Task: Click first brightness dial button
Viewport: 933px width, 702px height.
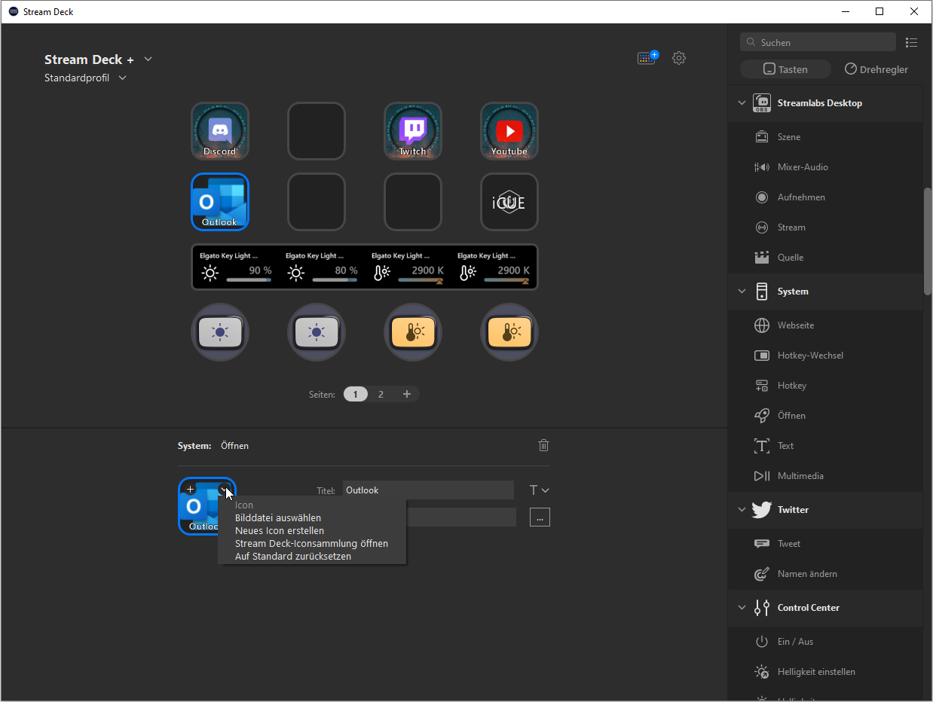Action: click(220, 332)
